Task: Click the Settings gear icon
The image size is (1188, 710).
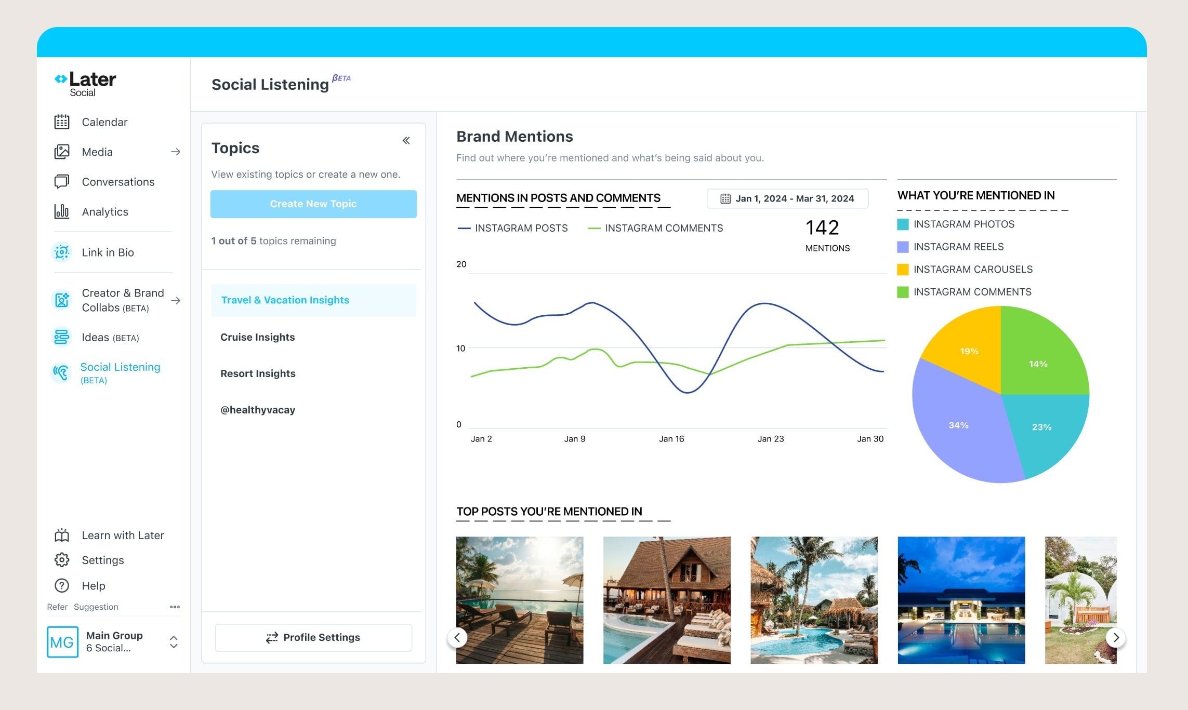Action: tap(62, 560)
